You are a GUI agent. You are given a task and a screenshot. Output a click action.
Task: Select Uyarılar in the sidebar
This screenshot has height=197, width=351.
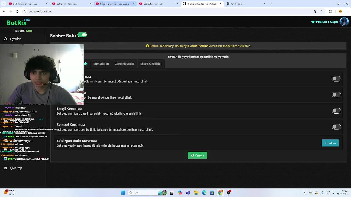pyautogui.click(x=15, y=39)
